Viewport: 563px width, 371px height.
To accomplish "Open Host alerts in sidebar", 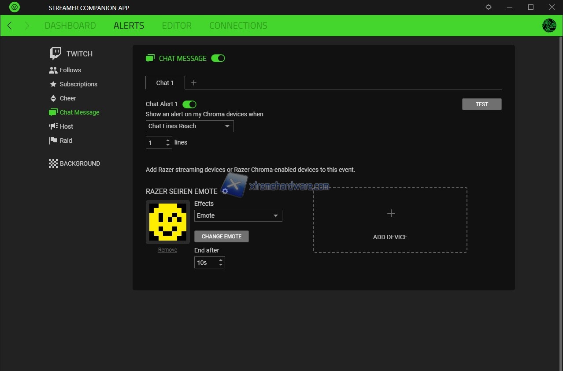I will (66, 126).
